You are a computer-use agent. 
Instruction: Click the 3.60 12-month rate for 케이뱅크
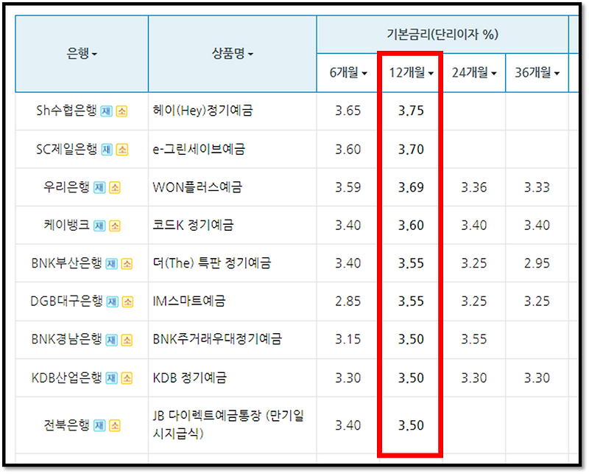click(411, 226)
